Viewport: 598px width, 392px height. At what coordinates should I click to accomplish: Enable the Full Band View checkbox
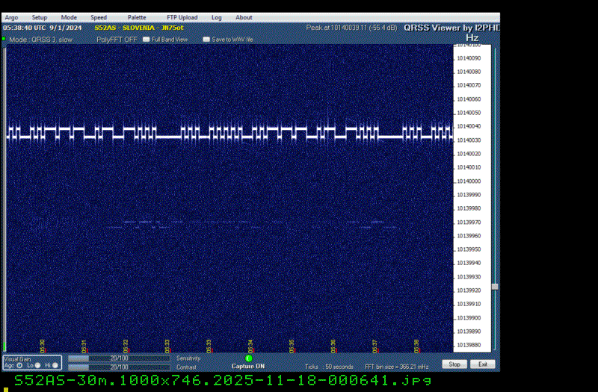147,39
